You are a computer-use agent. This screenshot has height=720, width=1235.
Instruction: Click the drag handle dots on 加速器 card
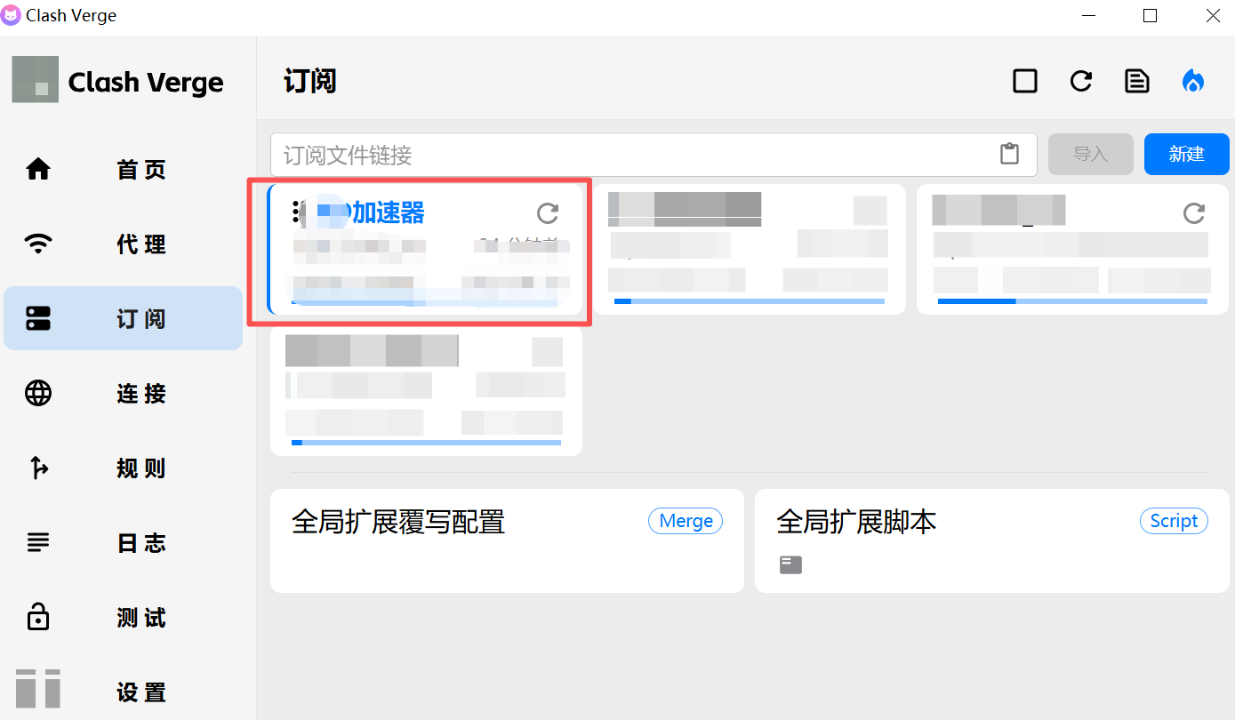[x=295, y=212]
